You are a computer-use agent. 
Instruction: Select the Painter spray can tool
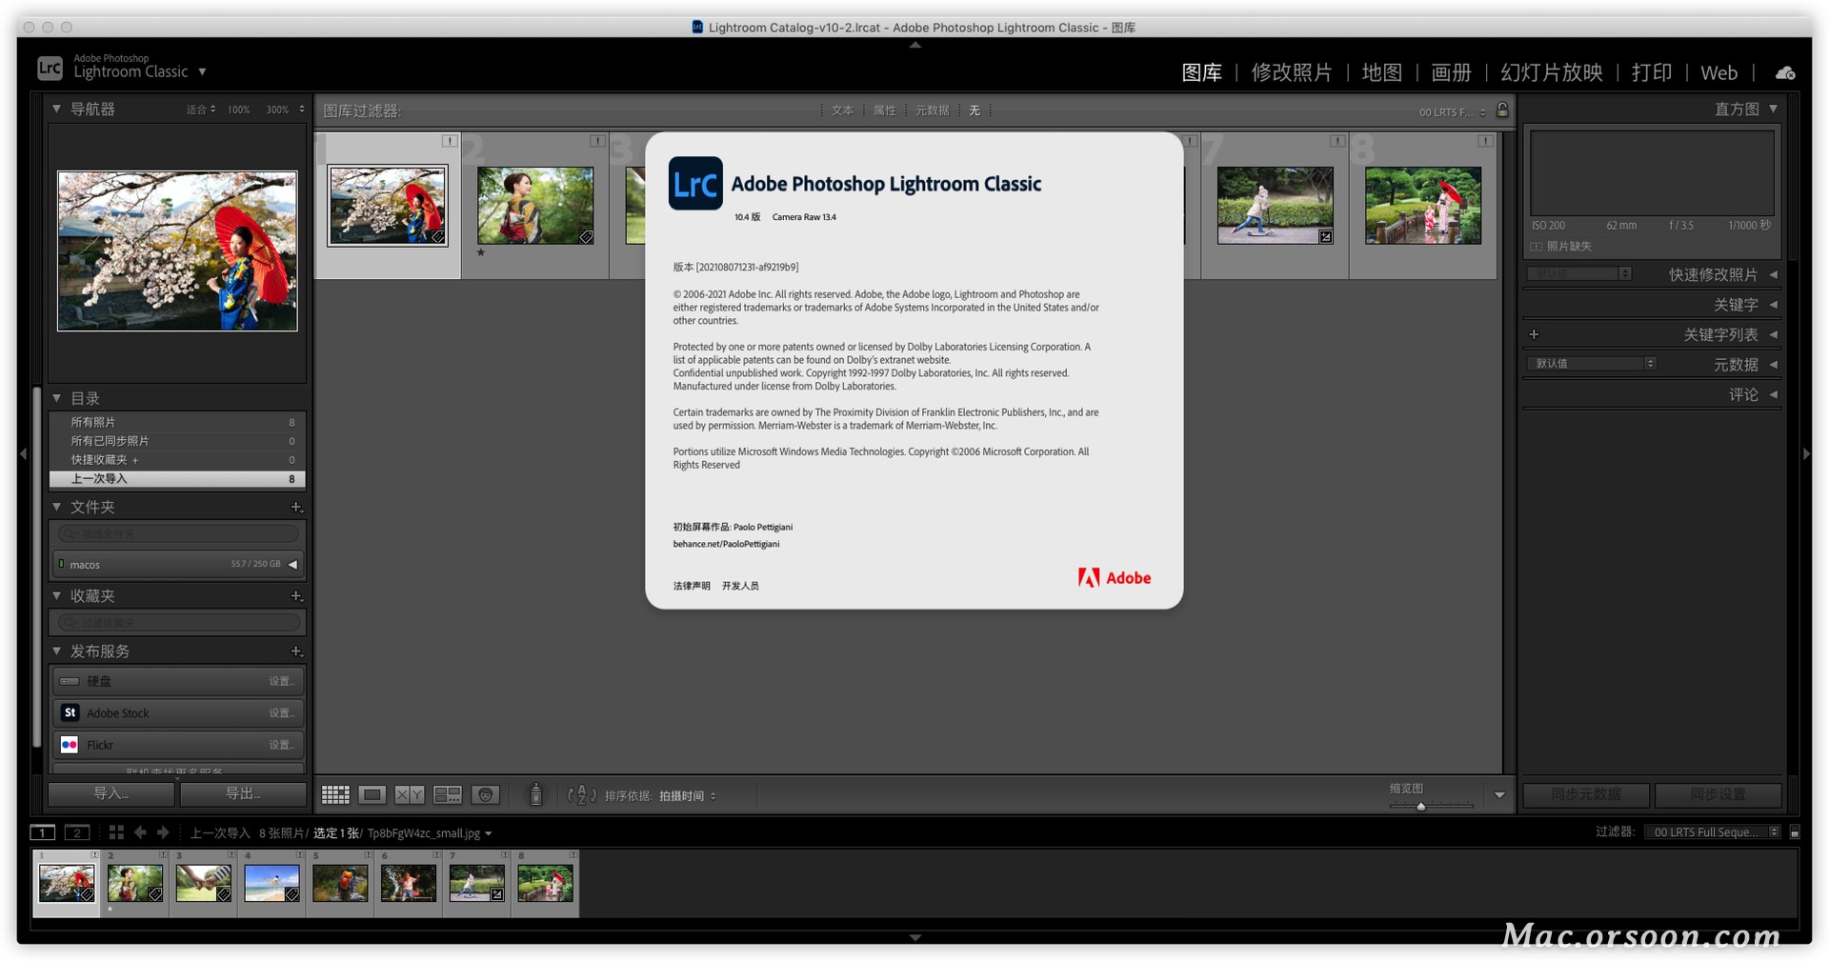click(x=536, y=794)
